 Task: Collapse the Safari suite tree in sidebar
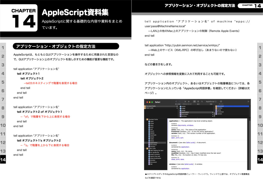coord(145,148)
